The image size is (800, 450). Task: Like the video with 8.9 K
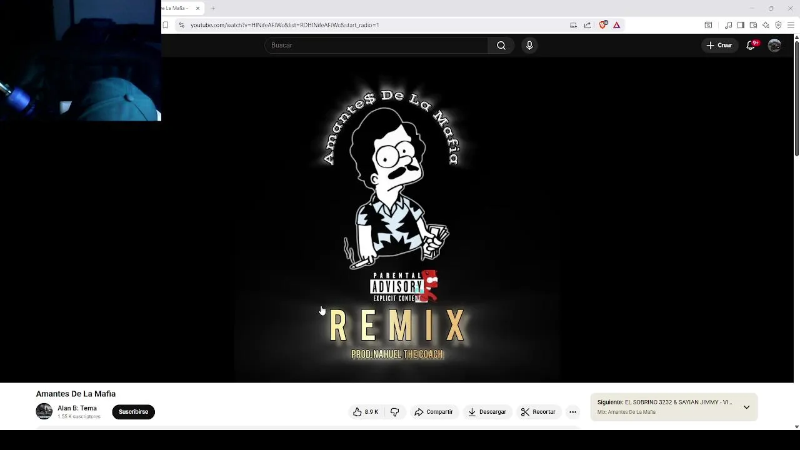366,412
